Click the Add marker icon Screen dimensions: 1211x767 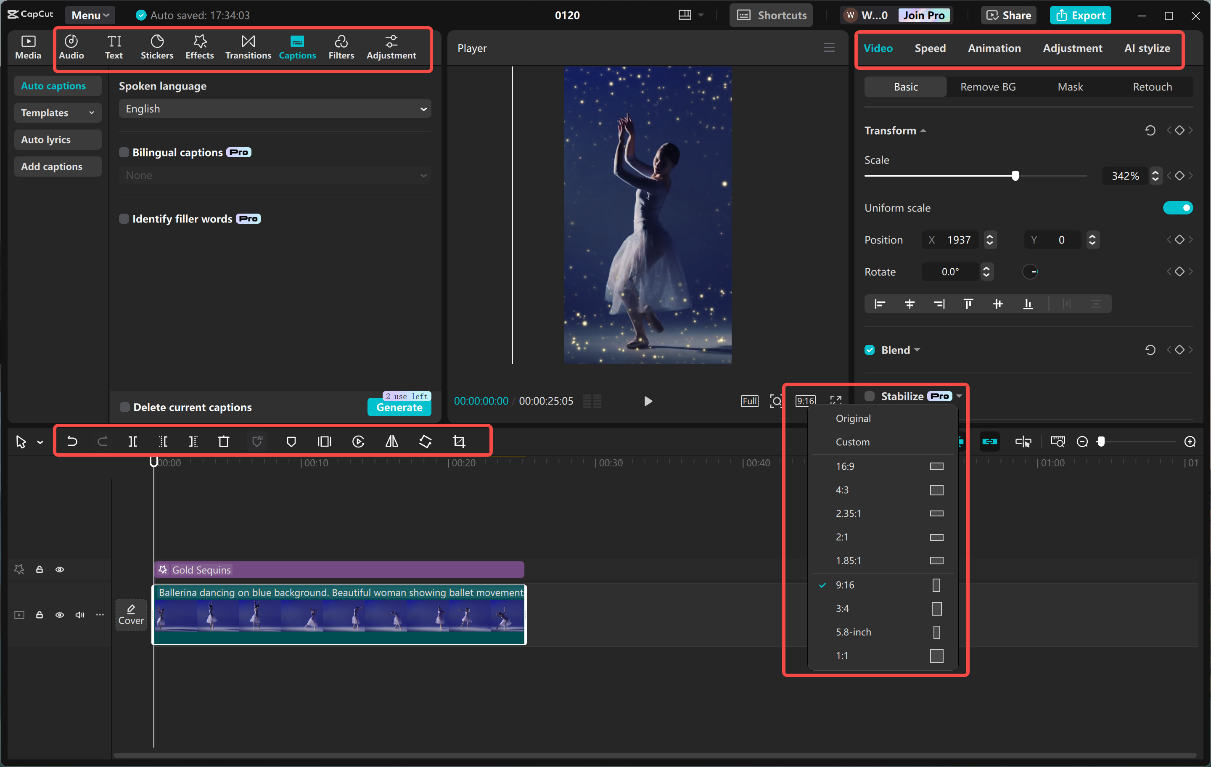(x=291, y=442)
